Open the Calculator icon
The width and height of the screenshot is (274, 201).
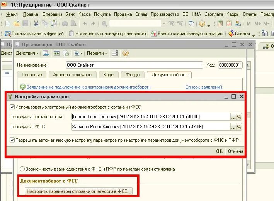tap(220, 23)
